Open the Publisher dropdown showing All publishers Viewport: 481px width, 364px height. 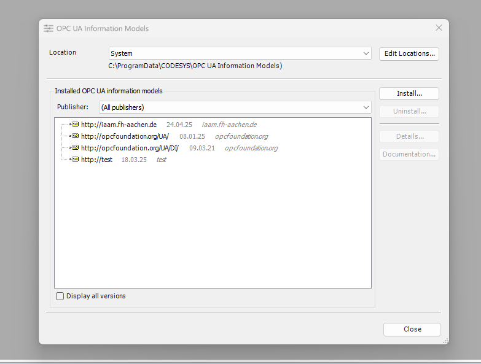click(235, 107)
